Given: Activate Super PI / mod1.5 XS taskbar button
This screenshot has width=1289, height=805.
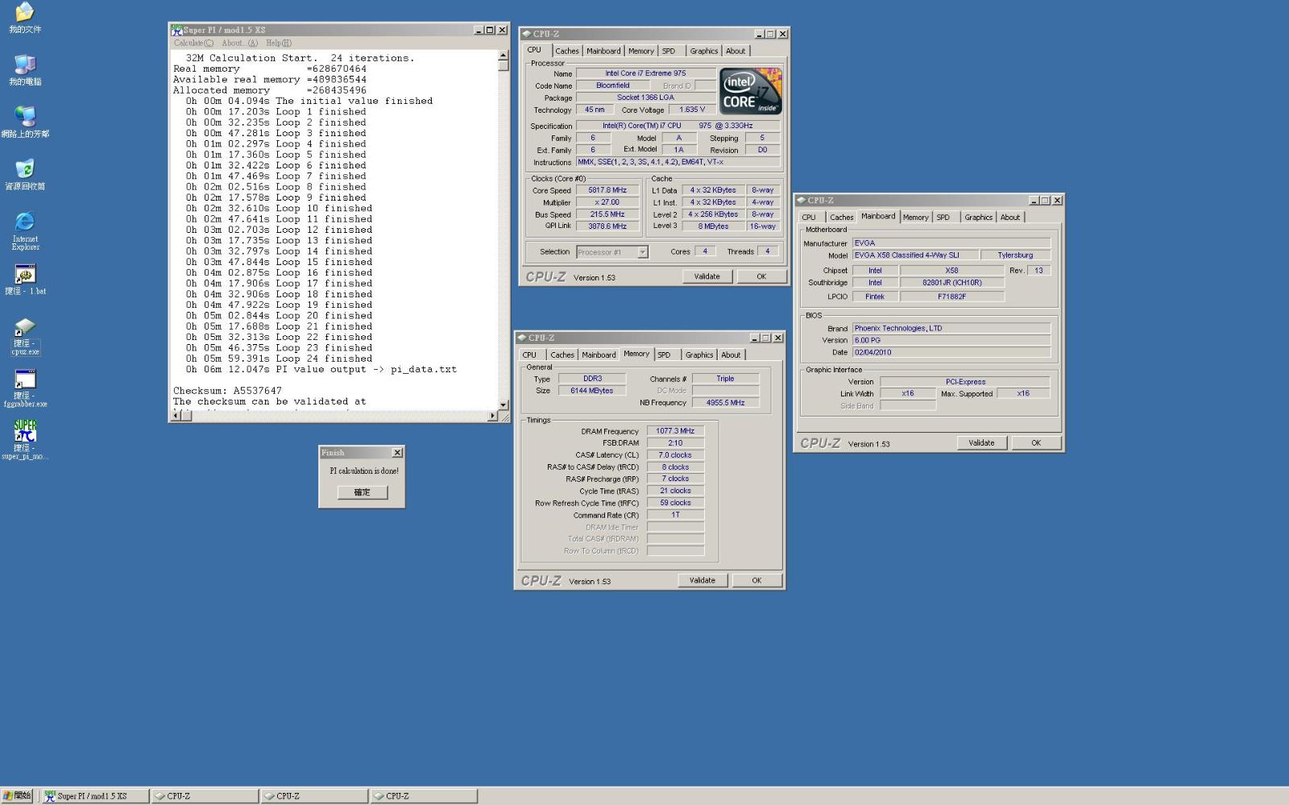Looking at the screenshot, I should (95, 796).
